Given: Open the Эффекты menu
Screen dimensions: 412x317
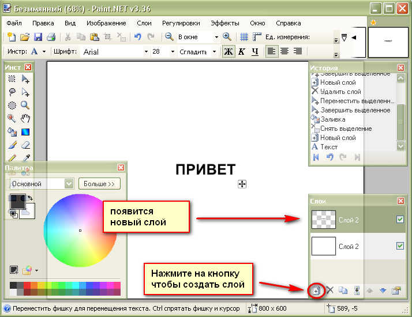Looking at the screenshot, I should tap(225, 23).
